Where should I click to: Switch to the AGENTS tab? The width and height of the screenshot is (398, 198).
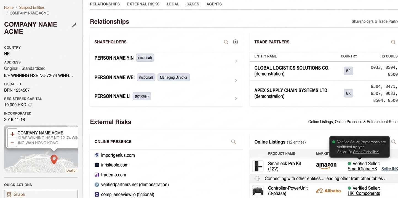click(x=214, y=4)
